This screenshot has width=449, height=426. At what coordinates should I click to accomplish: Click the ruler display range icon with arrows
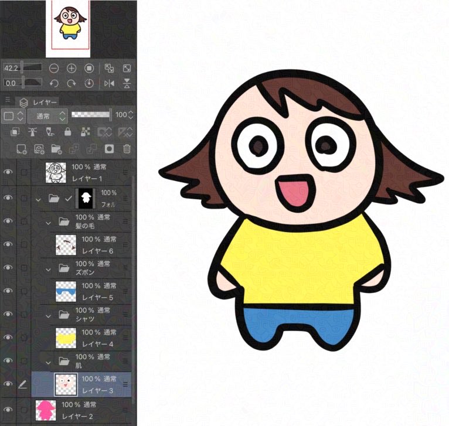click(x=125, y=132)
